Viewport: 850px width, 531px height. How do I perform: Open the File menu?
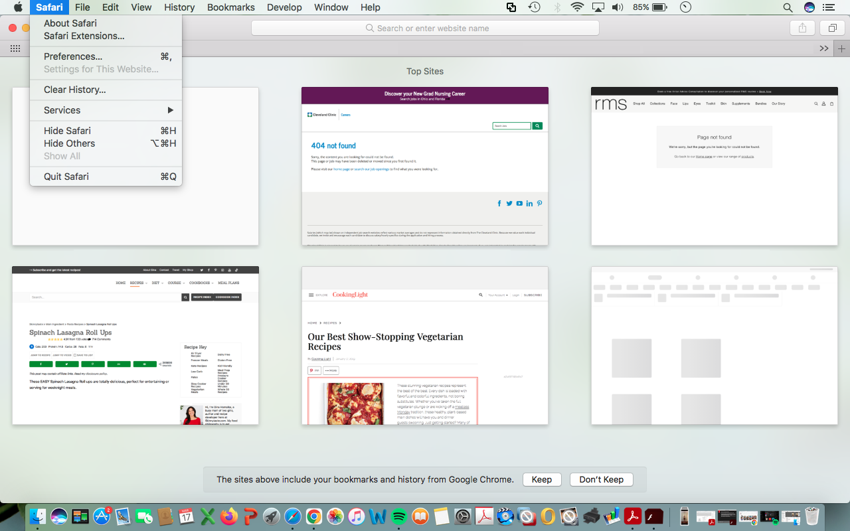pos(82,7)
